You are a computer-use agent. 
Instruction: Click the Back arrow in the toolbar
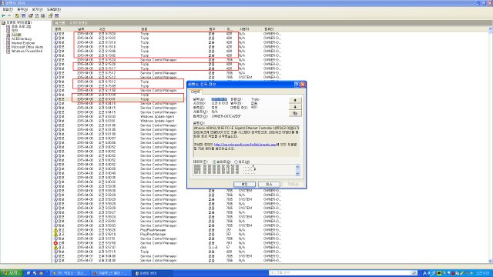tap(3, 15)
